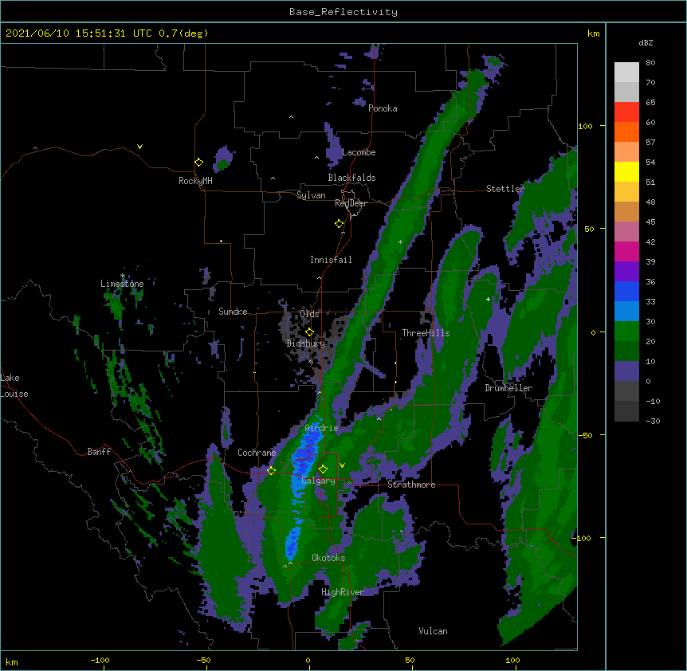The height and width of the screenshot is (671, 687).
Task: Click the yellow diamond marker south of RedDeer
Action: tap(340, 224)
